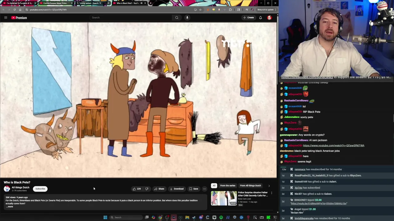Open the All things Dutch channel avatar
Viewport: 394px width, 221px height.
(x=7, y=189)
